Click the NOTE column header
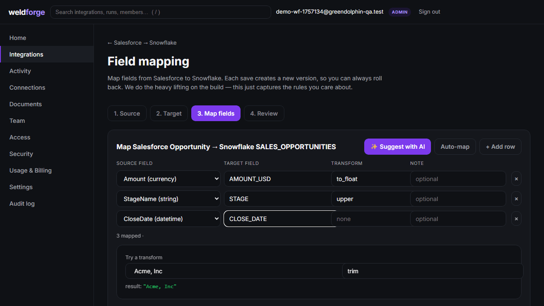Image resolution: width=544 pixels, height=306 pixels. coord(417,163)
